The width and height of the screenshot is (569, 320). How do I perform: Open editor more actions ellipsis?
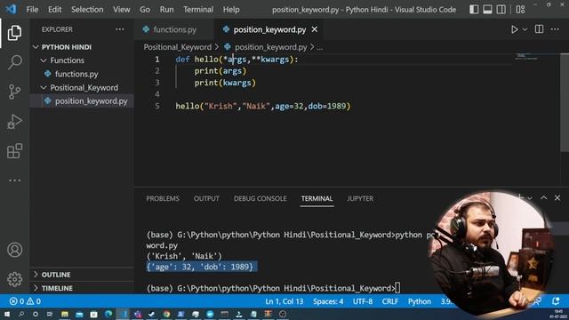click(x=555, y=29)
